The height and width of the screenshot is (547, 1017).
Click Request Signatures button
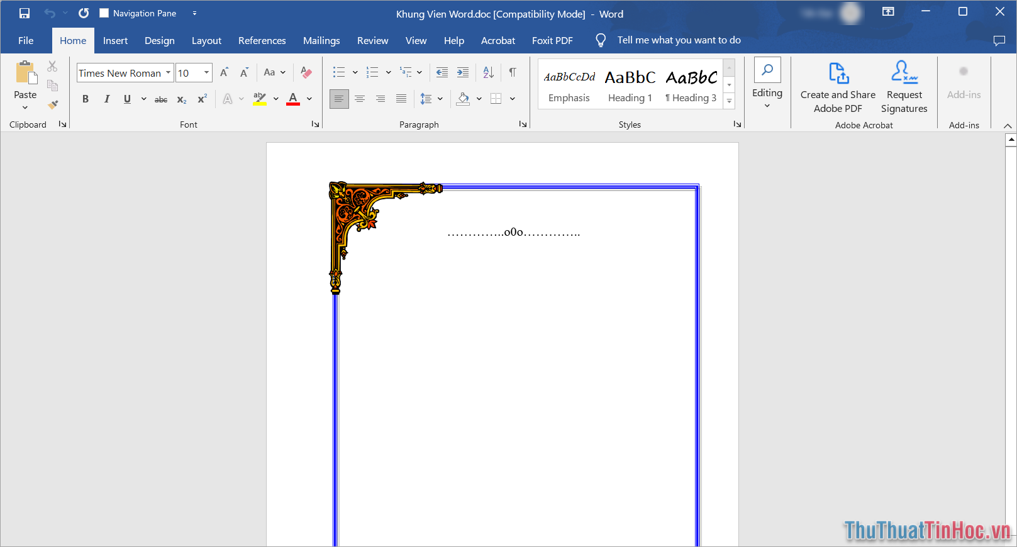click(904, 87)
